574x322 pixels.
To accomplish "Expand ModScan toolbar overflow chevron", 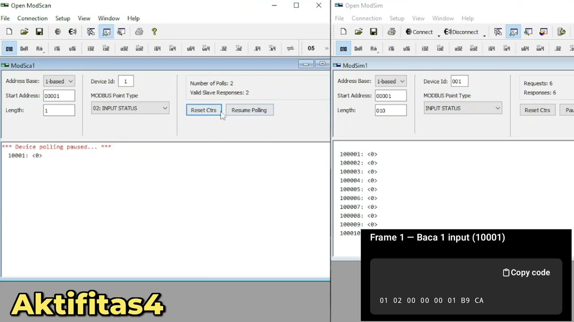I will point(326,48).
